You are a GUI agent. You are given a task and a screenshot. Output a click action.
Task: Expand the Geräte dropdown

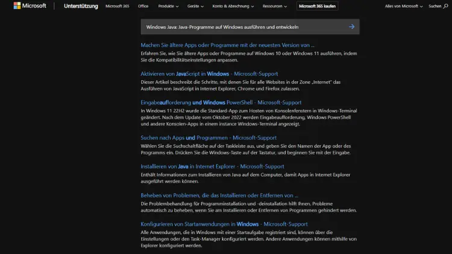[195, 6]
